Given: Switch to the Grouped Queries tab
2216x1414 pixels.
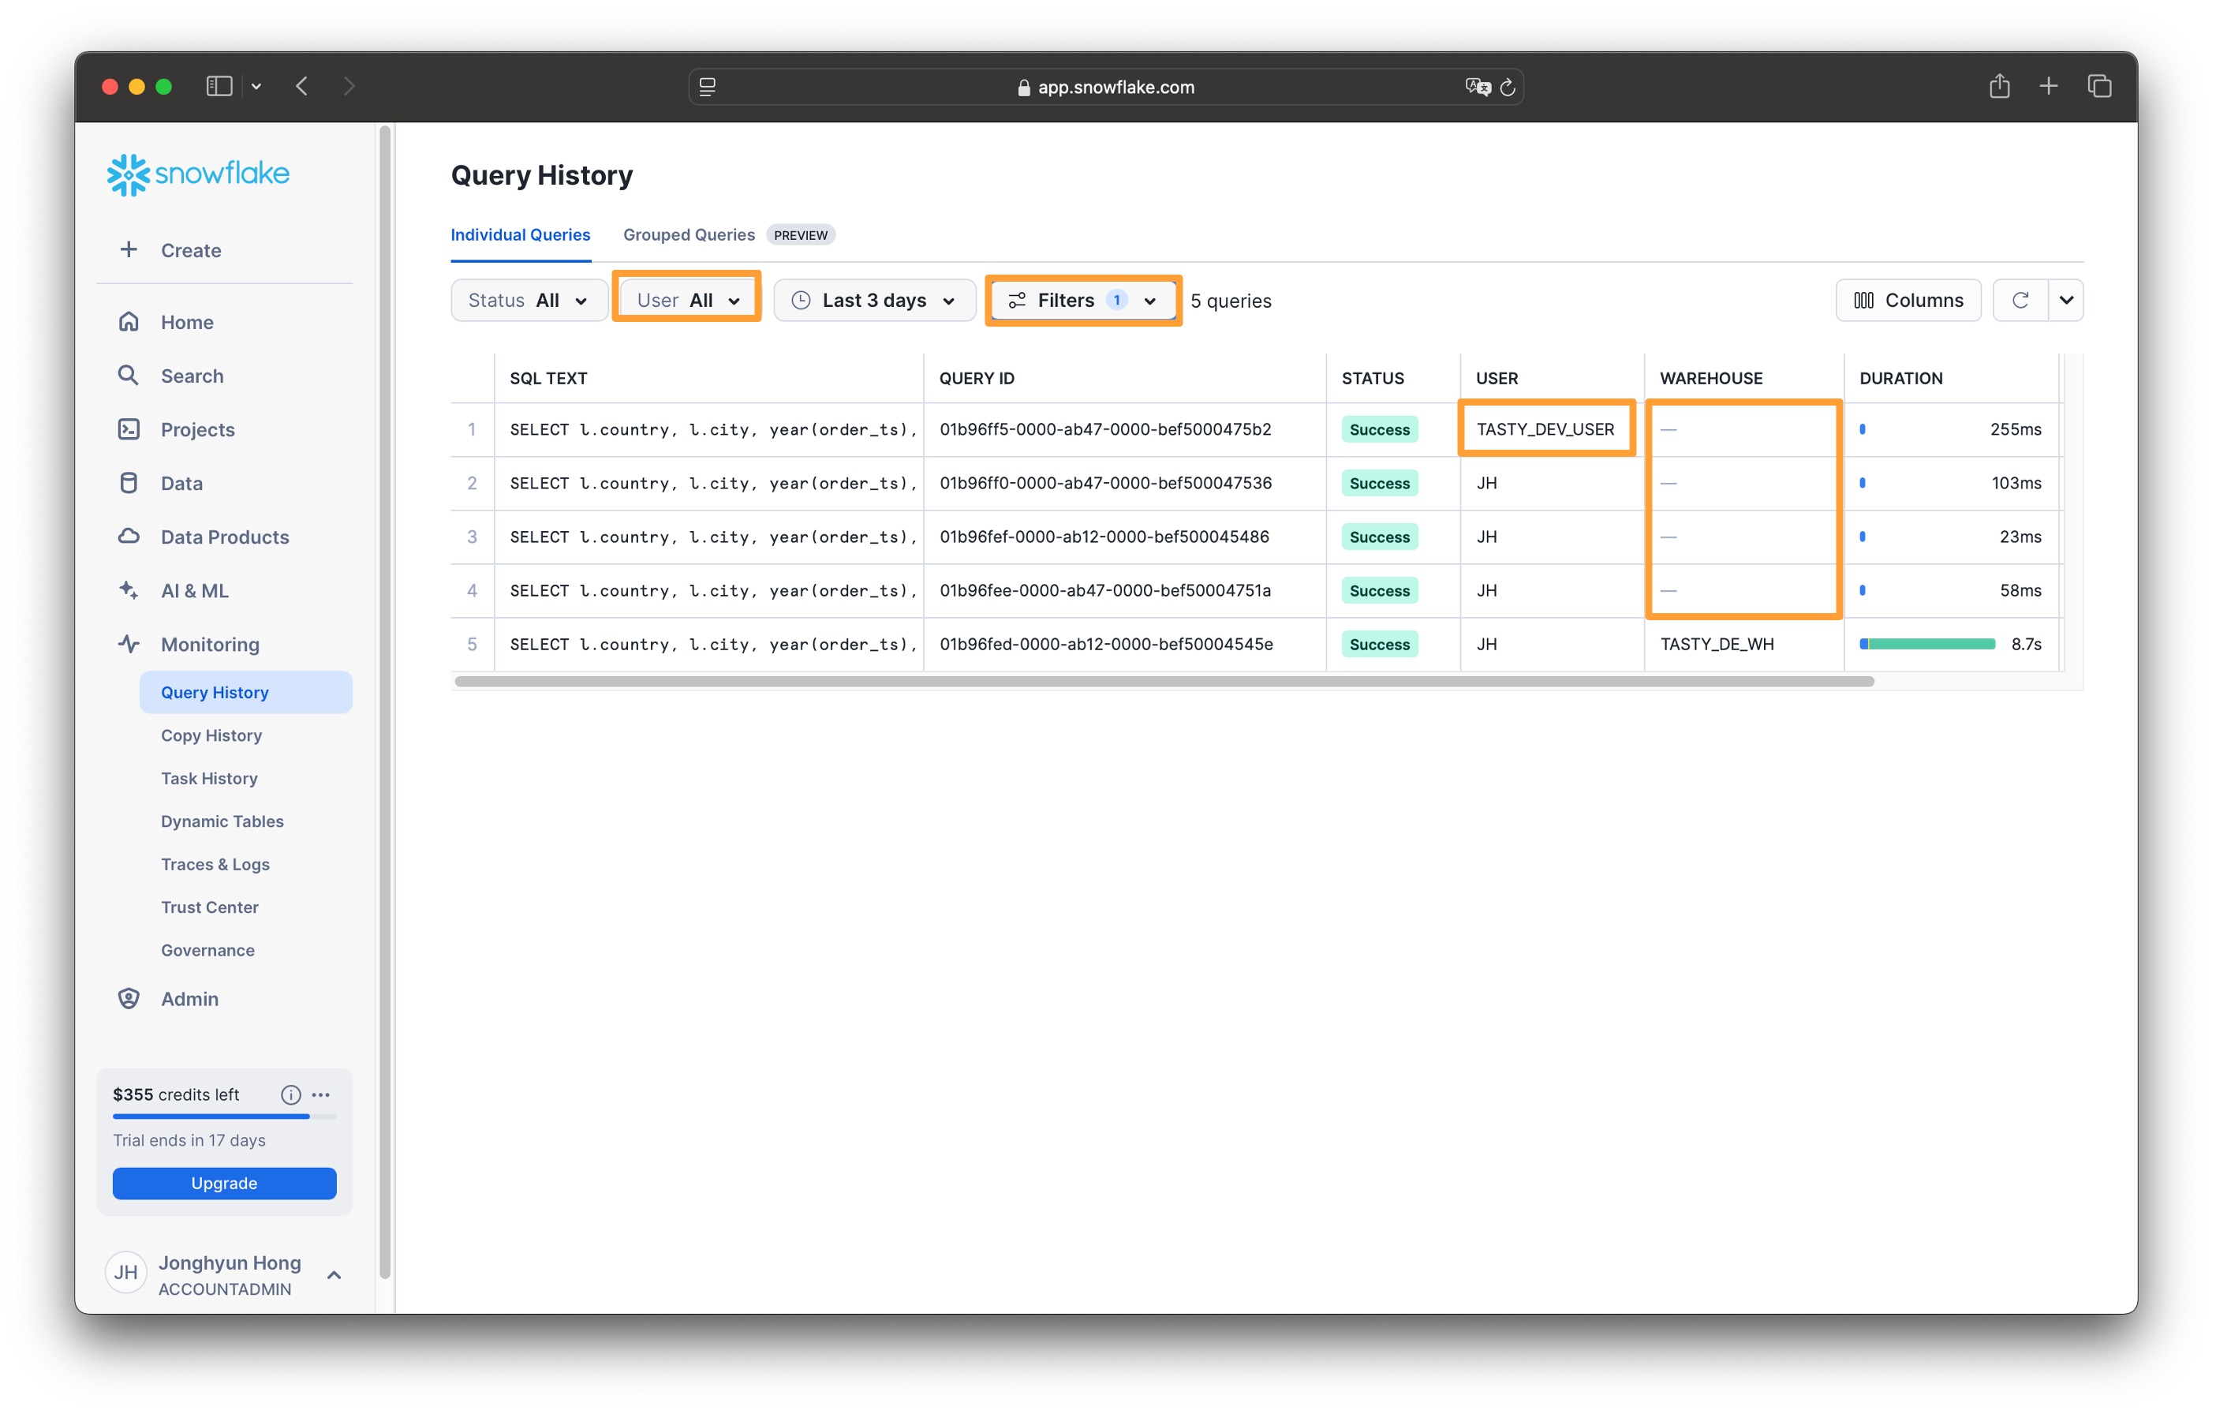Looking at the screenshot, I should (689, 235).
